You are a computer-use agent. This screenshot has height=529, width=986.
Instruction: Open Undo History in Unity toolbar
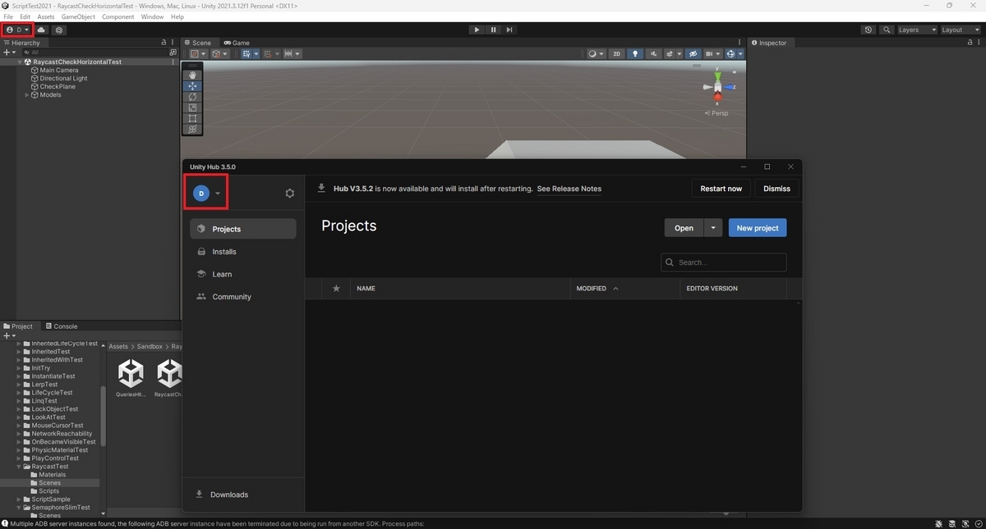[869, 30]
